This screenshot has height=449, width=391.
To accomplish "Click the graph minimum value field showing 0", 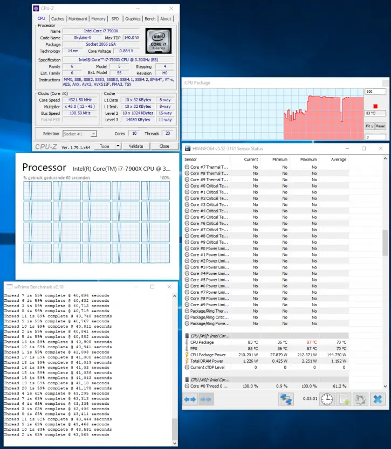I will coord(375,137).
